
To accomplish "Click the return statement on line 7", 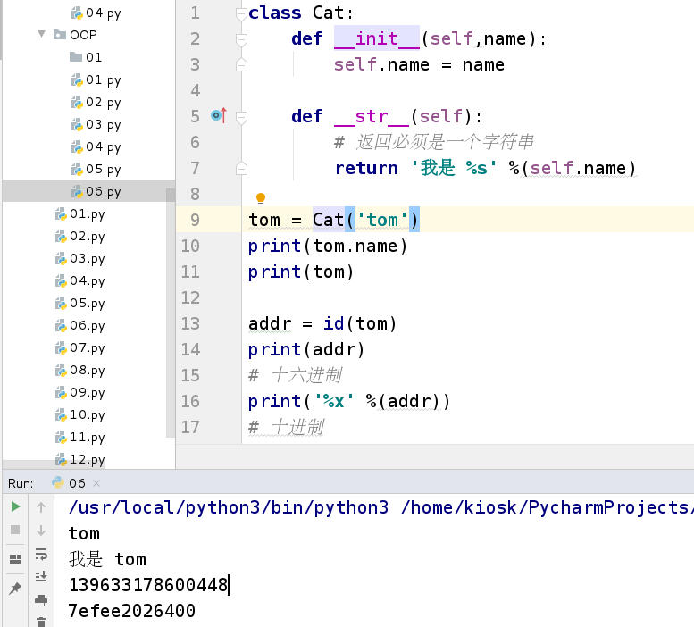I will coord(486,168).
